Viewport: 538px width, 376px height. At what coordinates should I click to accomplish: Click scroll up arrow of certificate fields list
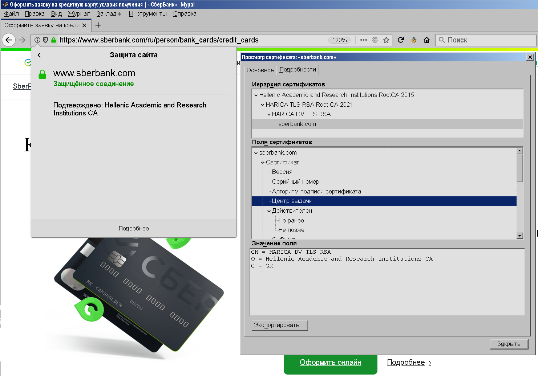(520, 151)
